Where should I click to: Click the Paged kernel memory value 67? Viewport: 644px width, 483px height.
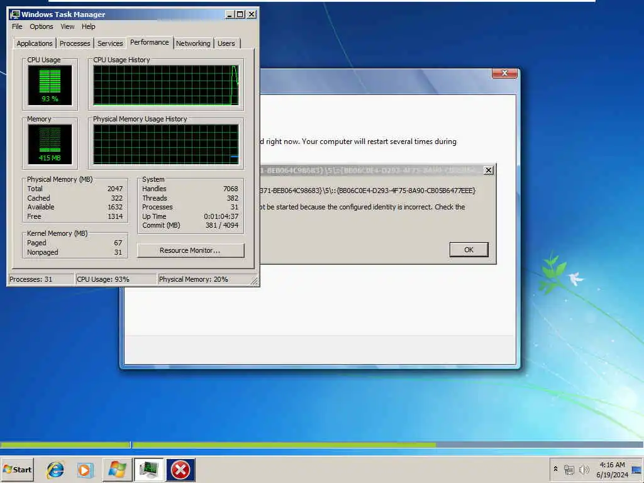[x=118, y=243]
